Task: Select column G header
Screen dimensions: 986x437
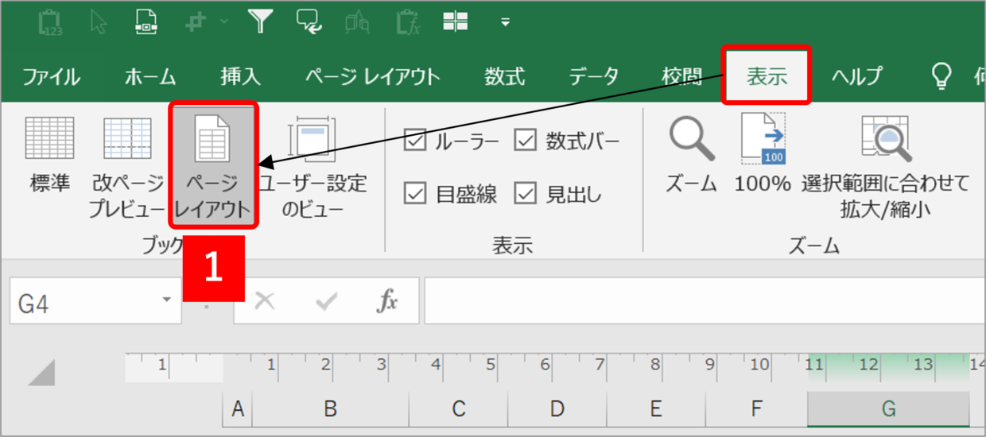Action: pos(888,409)
